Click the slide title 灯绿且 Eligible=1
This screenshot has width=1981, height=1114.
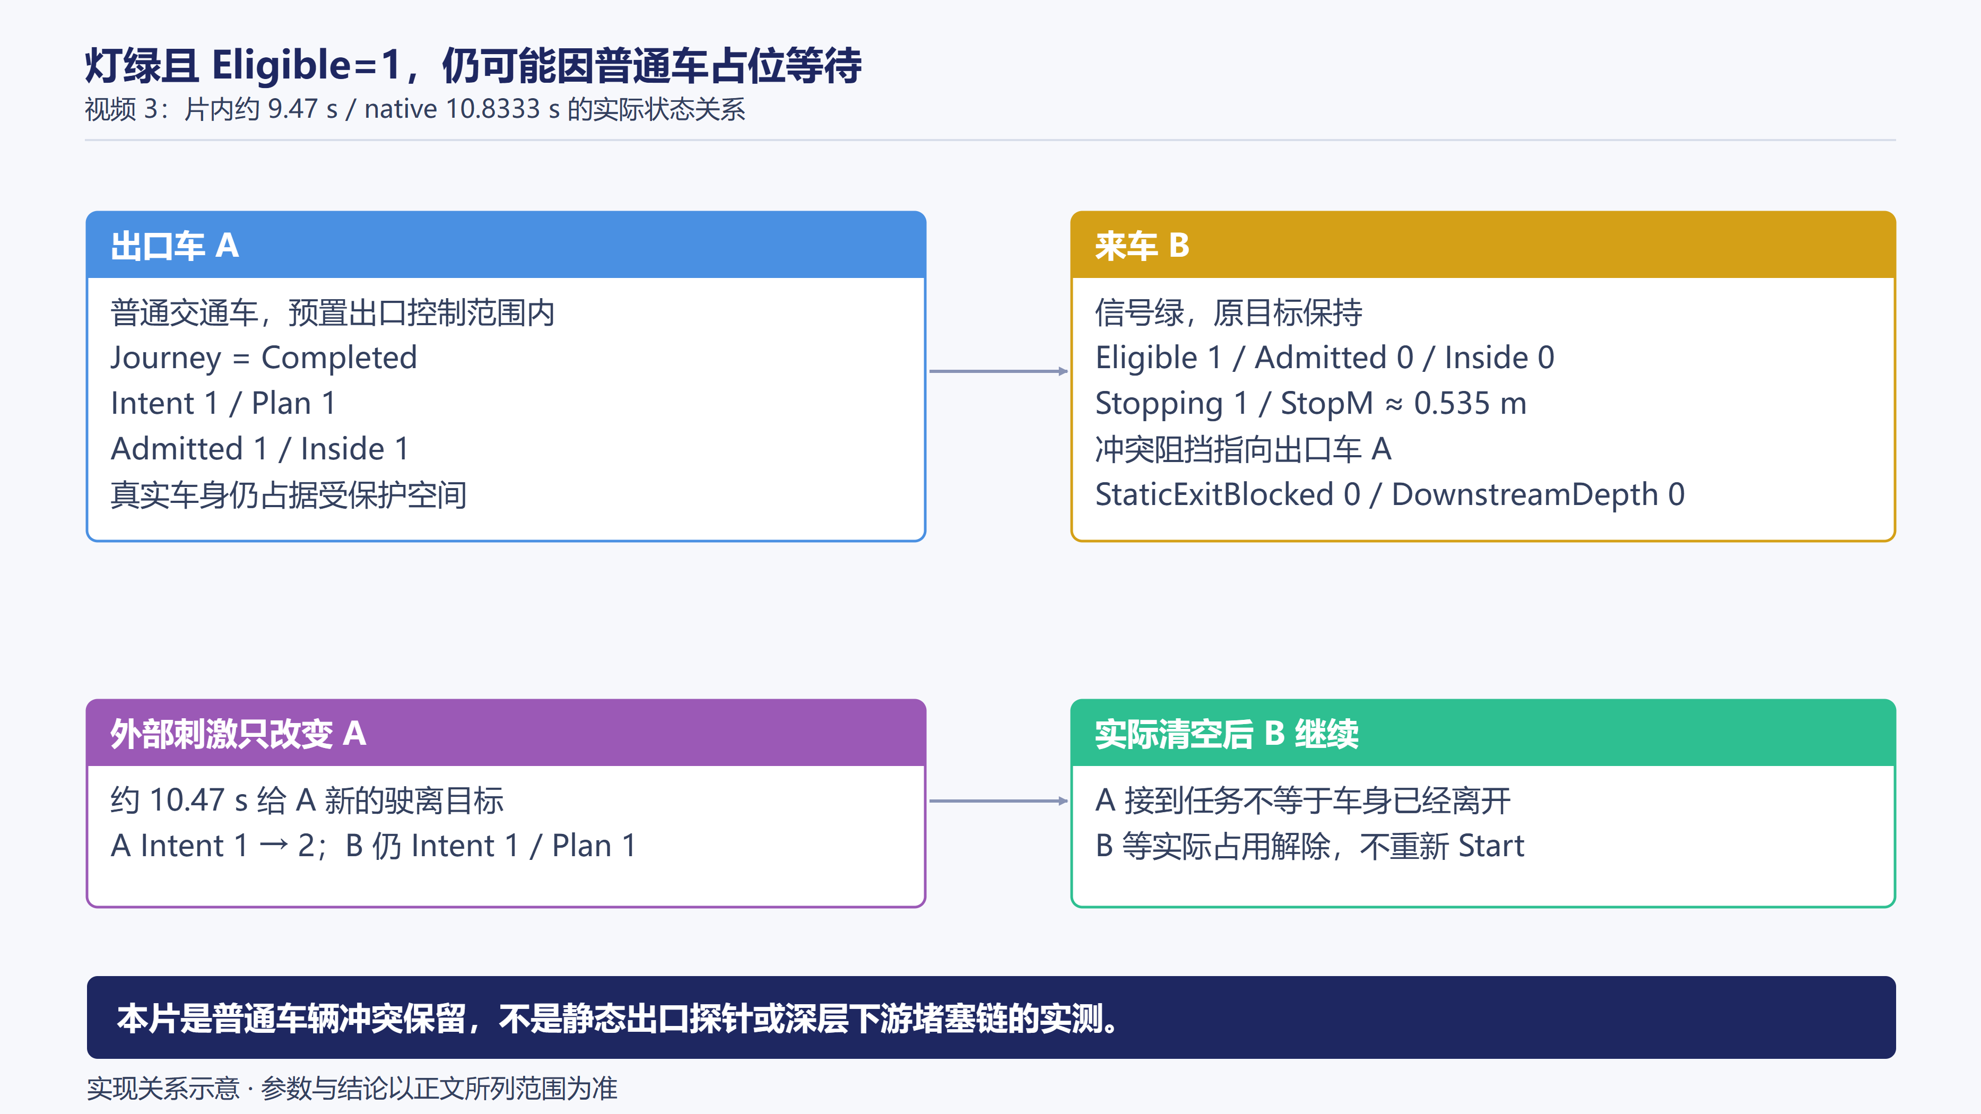coord(473,65)
